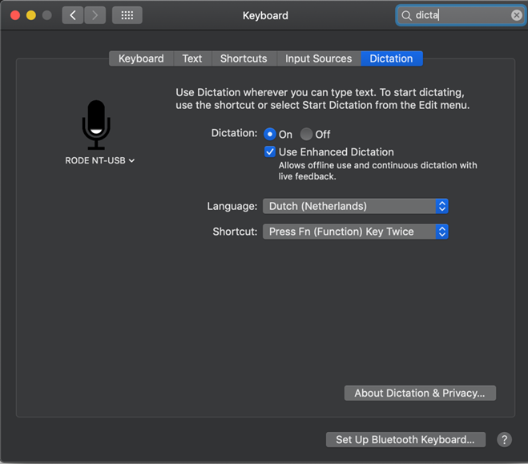Viewport: 528px width, 464px height.
Task: Show all preferences grid icon
Action: [x=127, y=15]
